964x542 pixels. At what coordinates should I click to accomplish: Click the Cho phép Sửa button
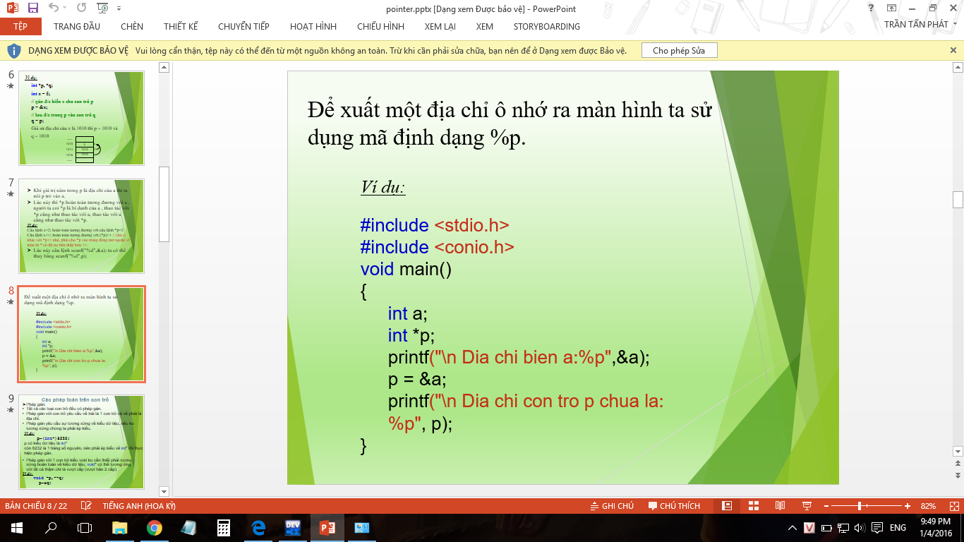tap(679, 51)
